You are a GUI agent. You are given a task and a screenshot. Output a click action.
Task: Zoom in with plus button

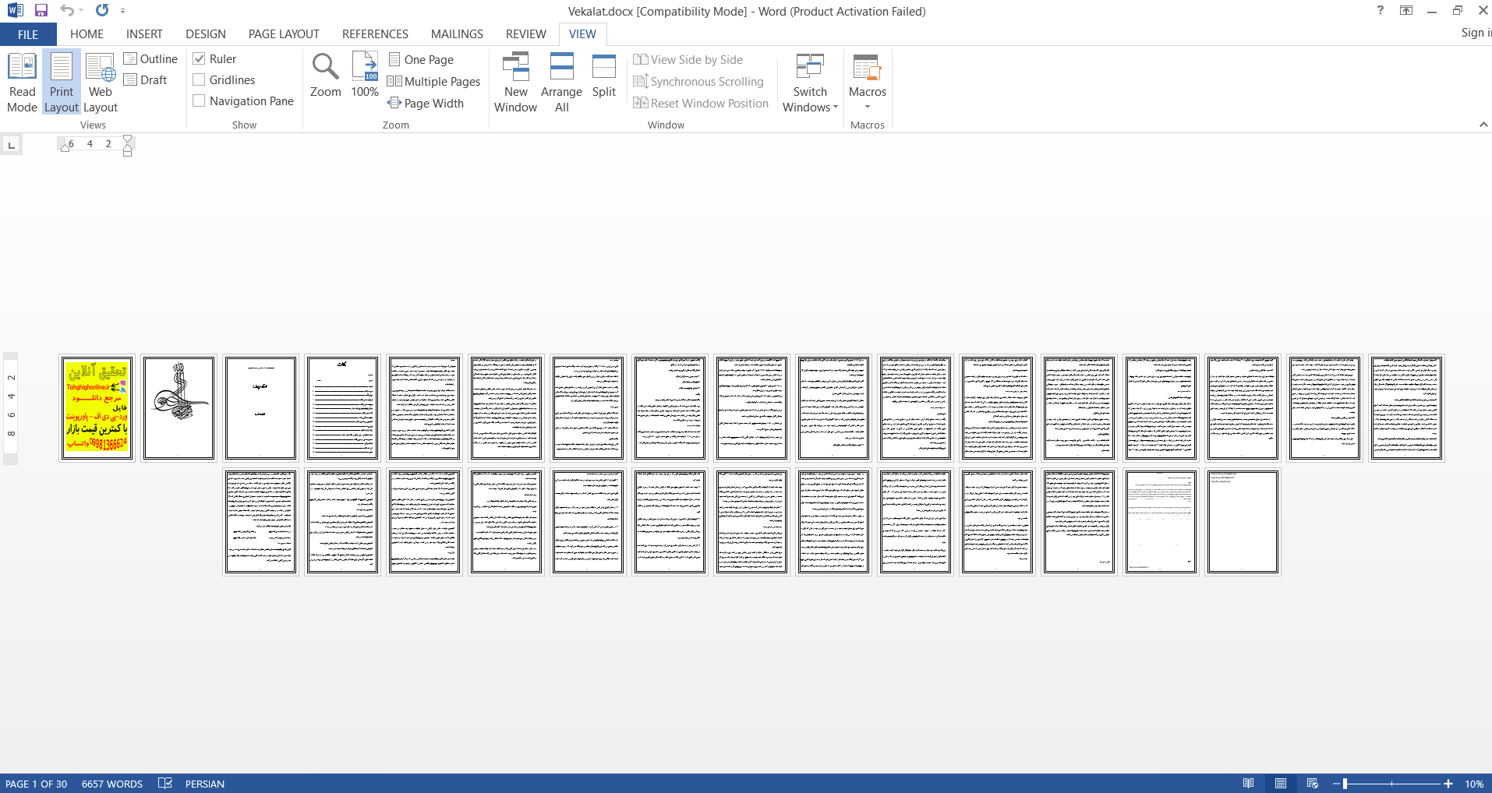1448,784
